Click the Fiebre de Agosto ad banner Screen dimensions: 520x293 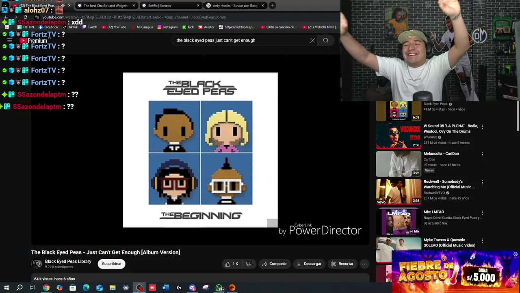(x=455, y=271)
